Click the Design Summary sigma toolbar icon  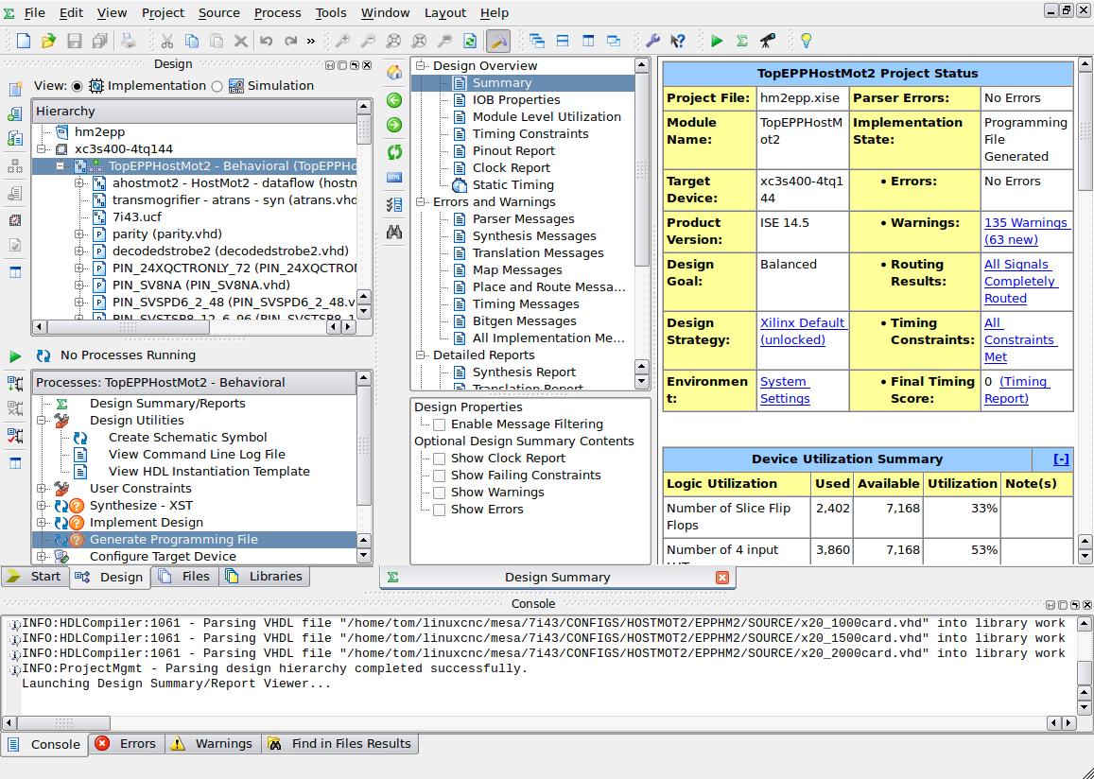tap(741, 41)
